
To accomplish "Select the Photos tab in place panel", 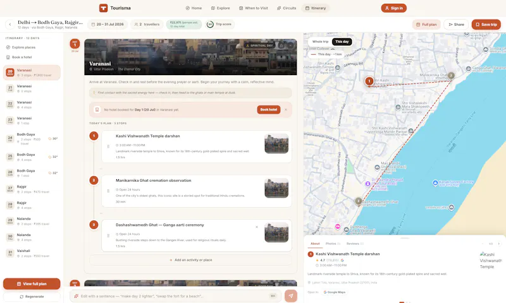I will pos(333,244).
